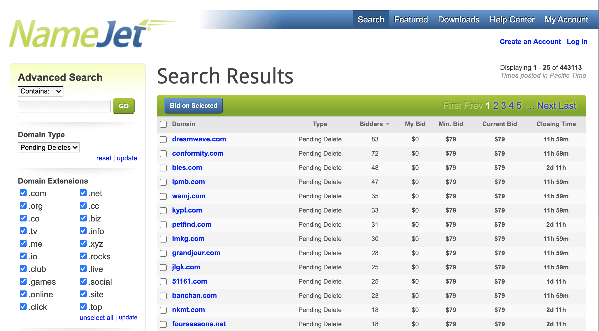Select the fourseasons.net row checkbox

[163, 324]
